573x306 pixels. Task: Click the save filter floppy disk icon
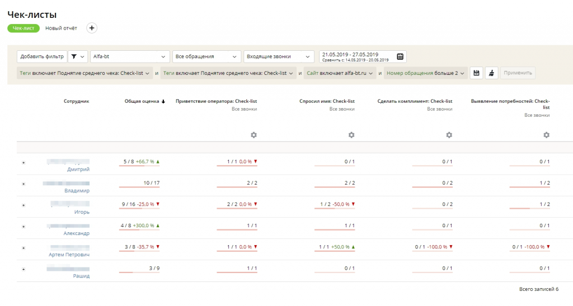[x=476, y=73]
